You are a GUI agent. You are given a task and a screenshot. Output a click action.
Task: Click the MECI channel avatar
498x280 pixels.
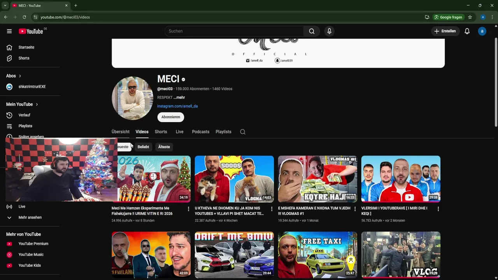132,98
